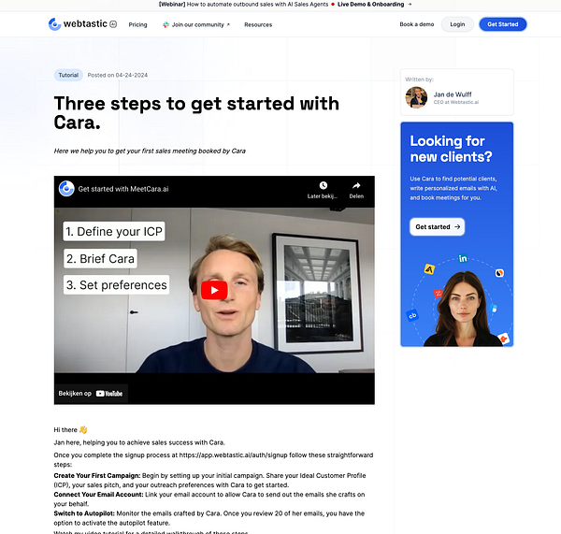561x534 pixels.
Task: Click the Slack icon beside Join our community
Action: 165,24
